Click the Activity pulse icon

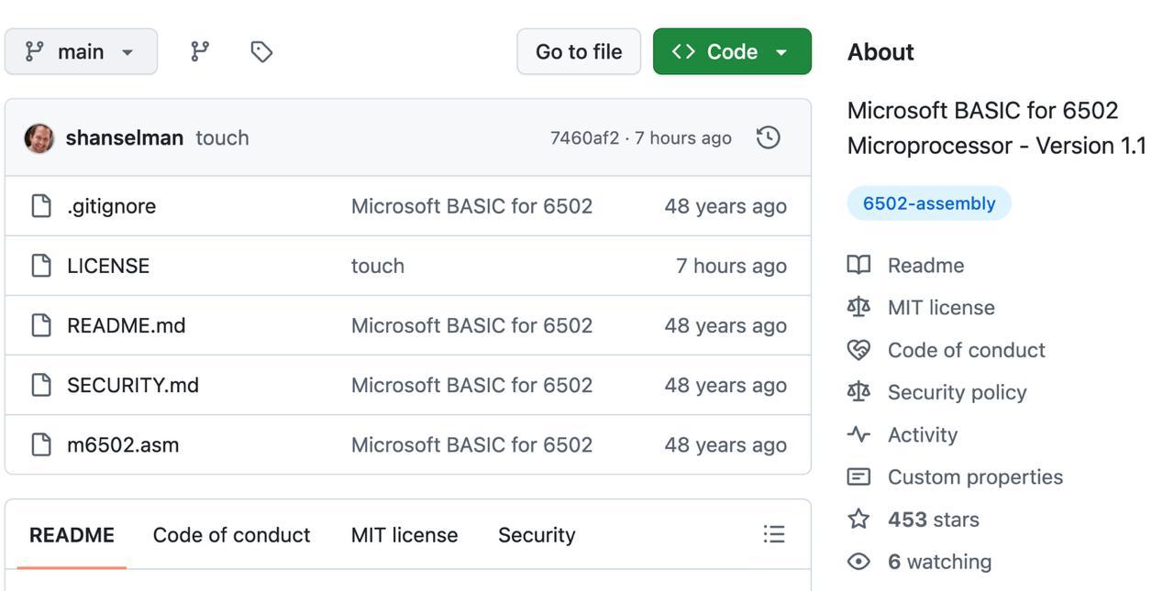click(x=858, y=434)
